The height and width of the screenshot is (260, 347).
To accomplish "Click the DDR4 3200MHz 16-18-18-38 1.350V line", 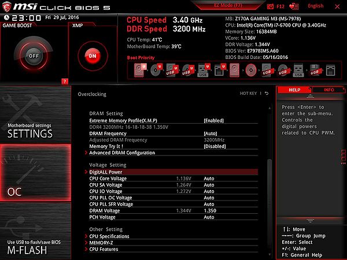I will (128, 127).
